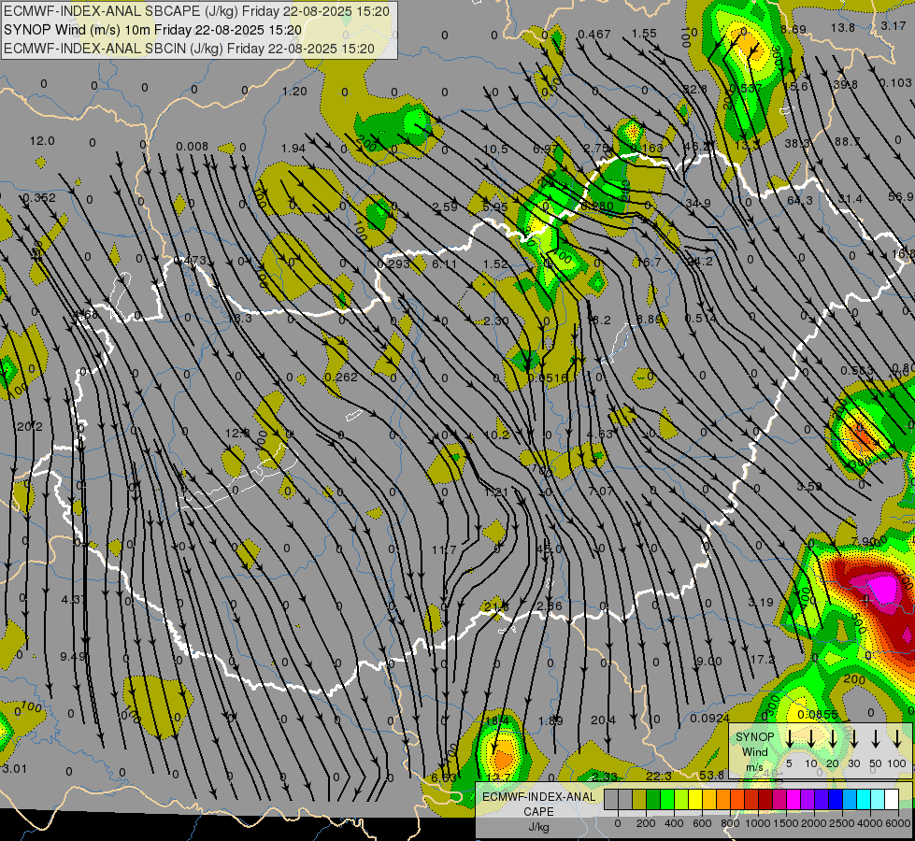915x841 pixels.
Task: Pick the dark green swatch in the CAPE legend
Action: click(x=653, y=800)
